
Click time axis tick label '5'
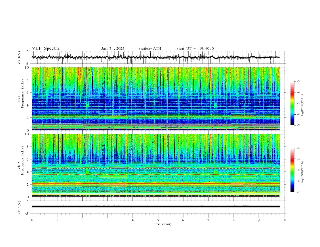click(x=158, y=220)
